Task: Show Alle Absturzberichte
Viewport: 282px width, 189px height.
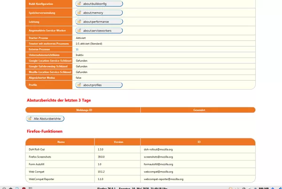Action: (45, 119)
